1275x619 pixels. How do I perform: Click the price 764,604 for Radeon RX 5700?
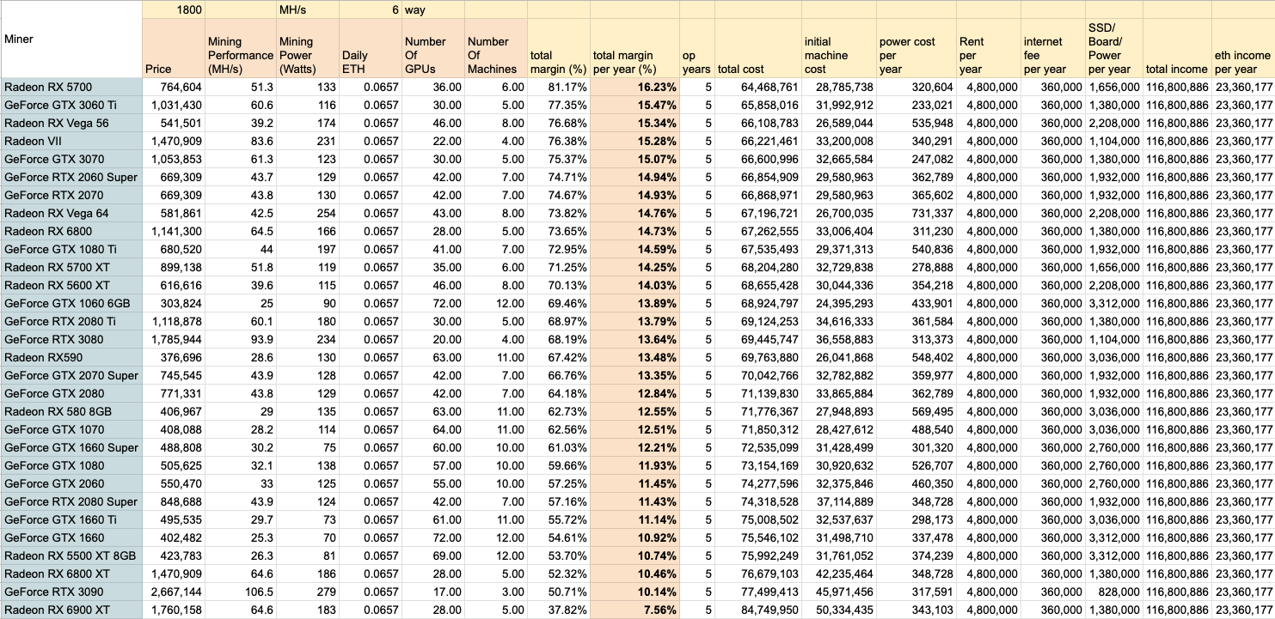click(x=173, y=87)
